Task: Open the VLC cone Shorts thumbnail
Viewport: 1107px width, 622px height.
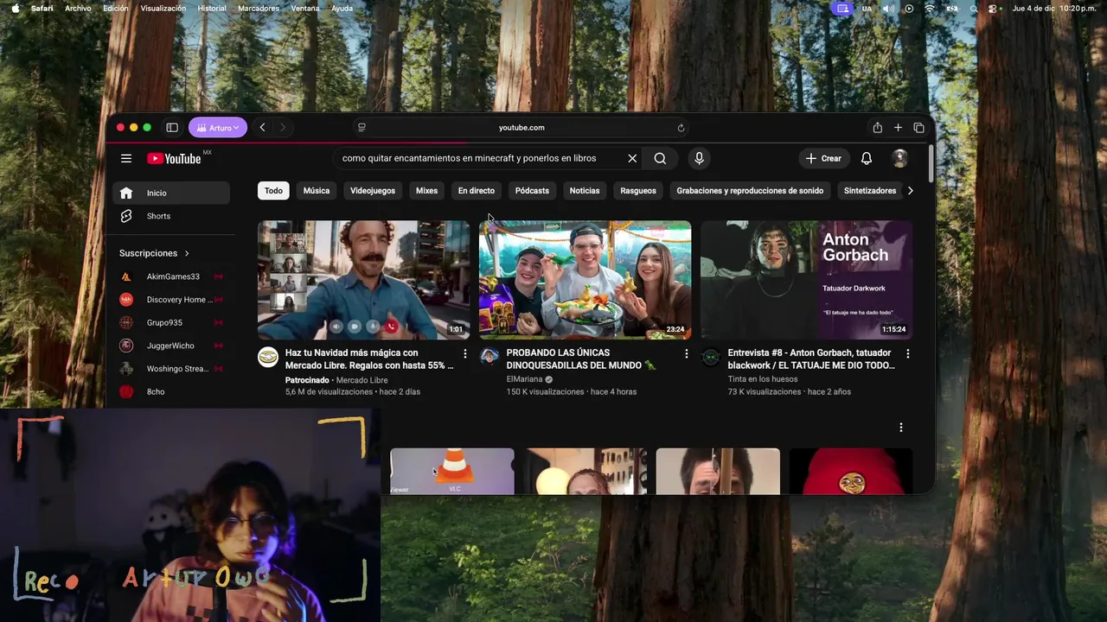Action: coord(452,471)
